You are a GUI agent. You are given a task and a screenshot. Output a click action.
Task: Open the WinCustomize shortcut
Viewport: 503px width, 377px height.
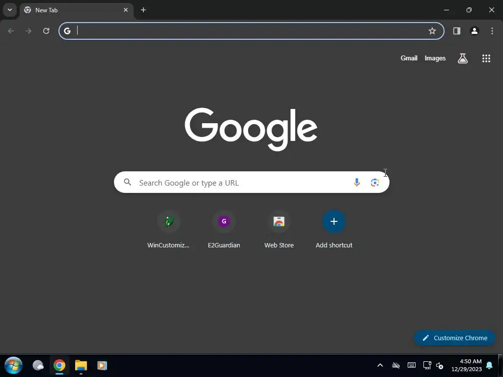168,230
